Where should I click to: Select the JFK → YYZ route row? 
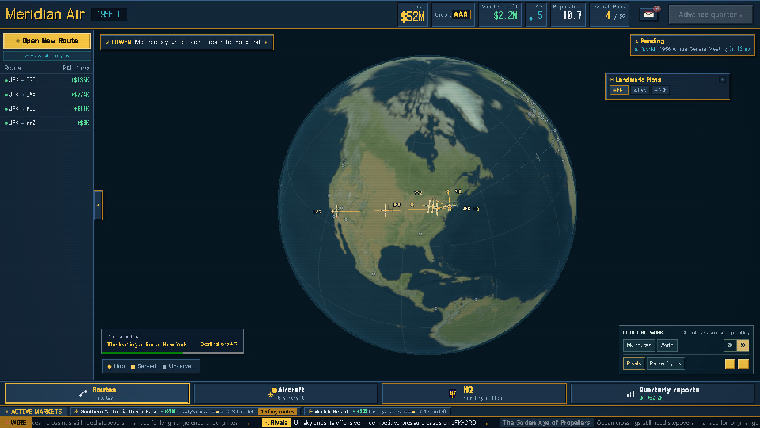[47, 123]
